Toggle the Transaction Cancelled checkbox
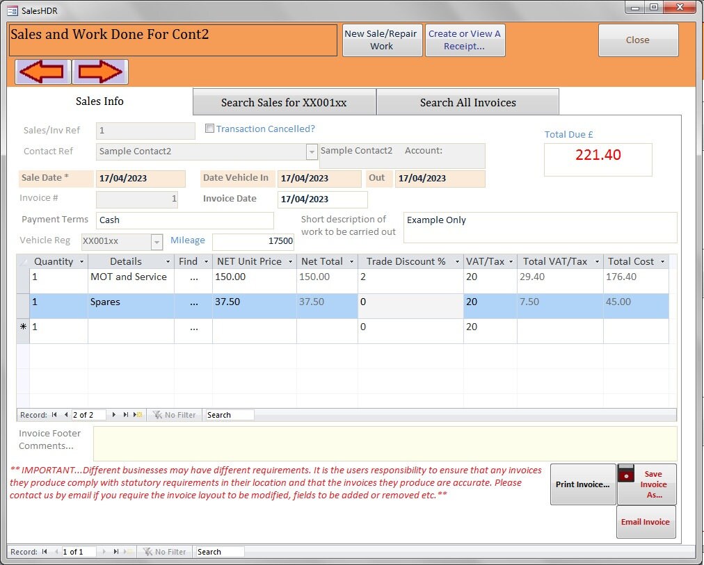This screenshot has width=704, height=565. coord(210,128)
